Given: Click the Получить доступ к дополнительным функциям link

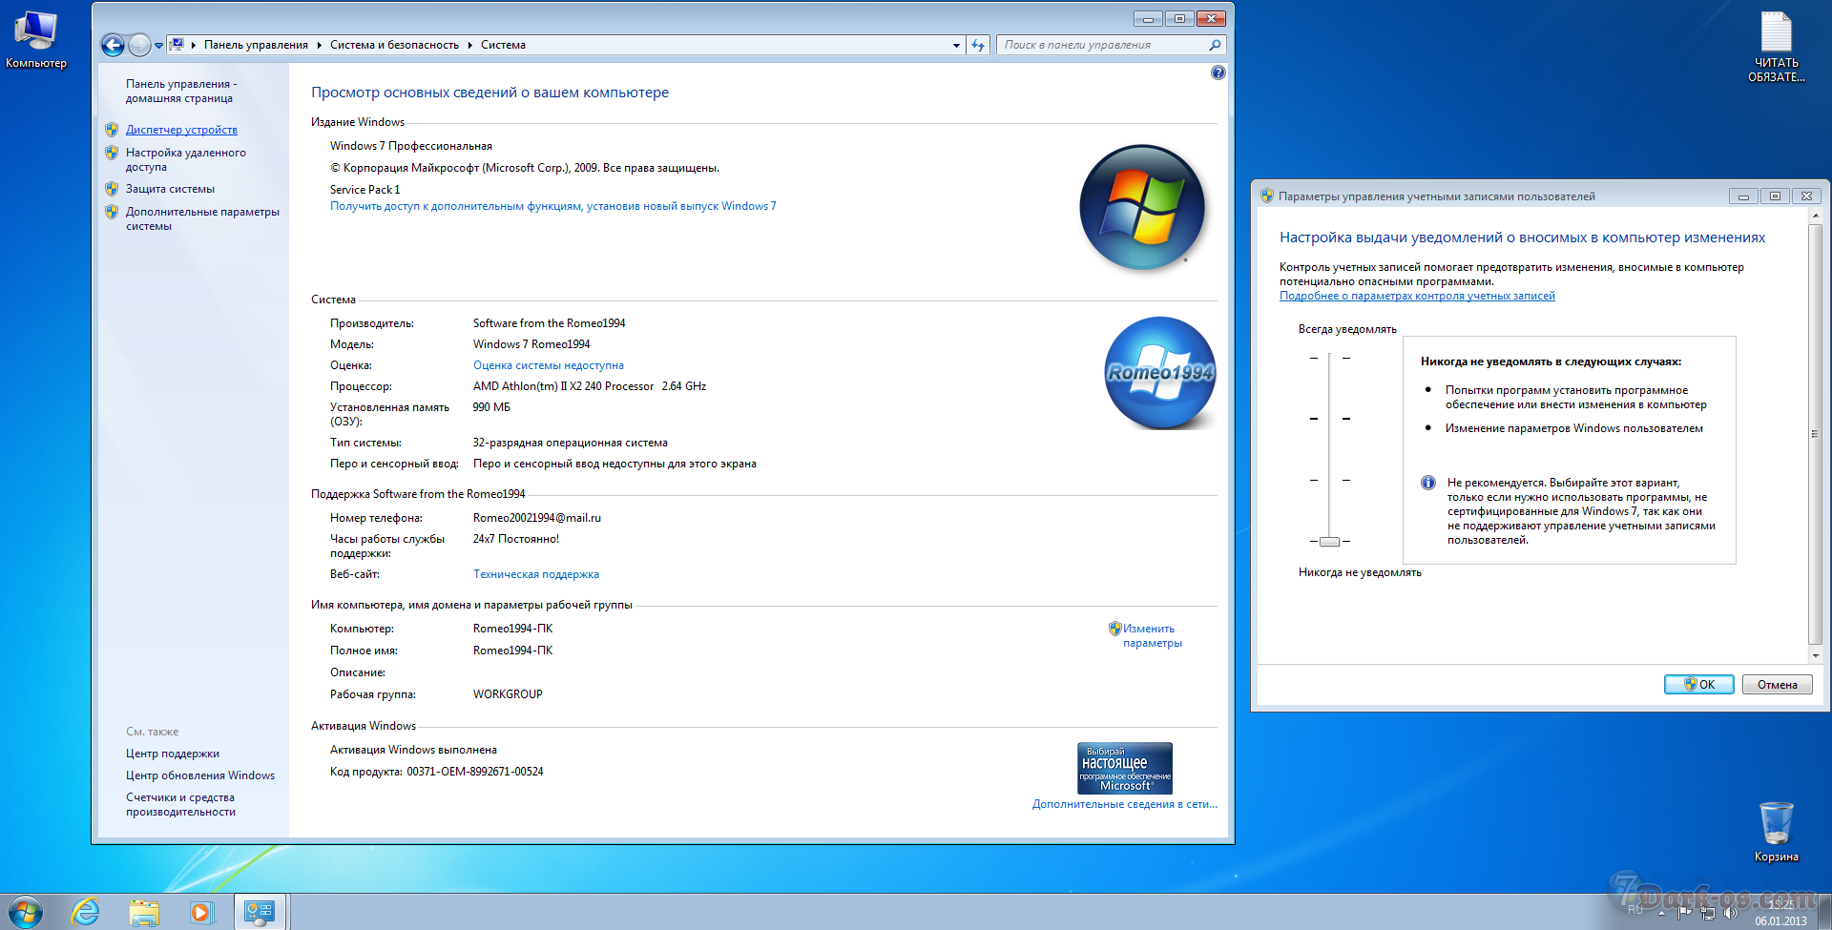Looking at the screenshot, I should point(553,206).
